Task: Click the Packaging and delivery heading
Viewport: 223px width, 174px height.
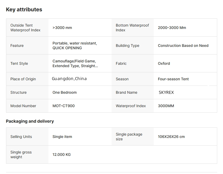Action: click(x=30, y=121)
